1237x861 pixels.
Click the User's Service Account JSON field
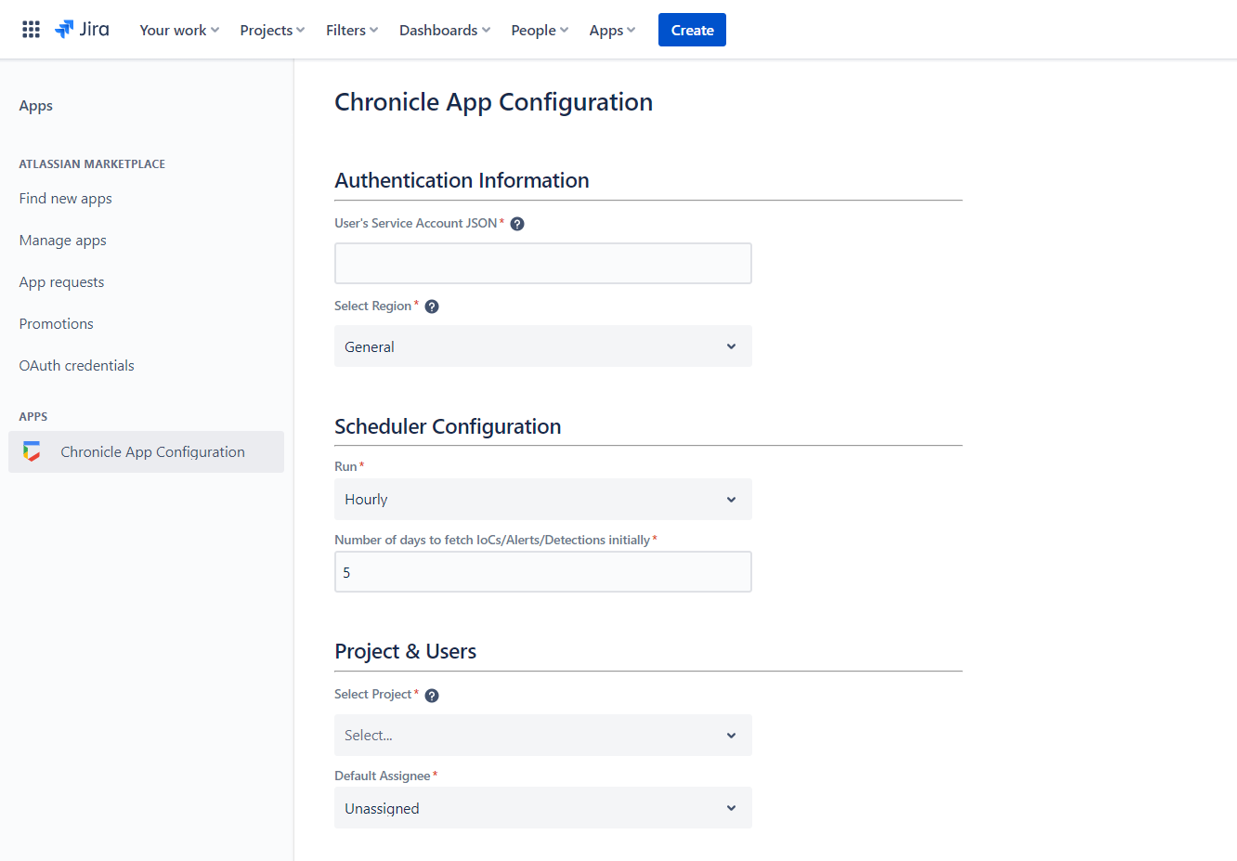[x=543, y=264]
